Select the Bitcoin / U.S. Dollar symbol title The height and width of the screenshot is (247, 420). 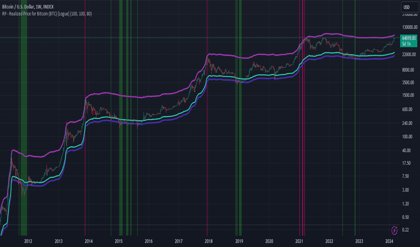[28, 7]
